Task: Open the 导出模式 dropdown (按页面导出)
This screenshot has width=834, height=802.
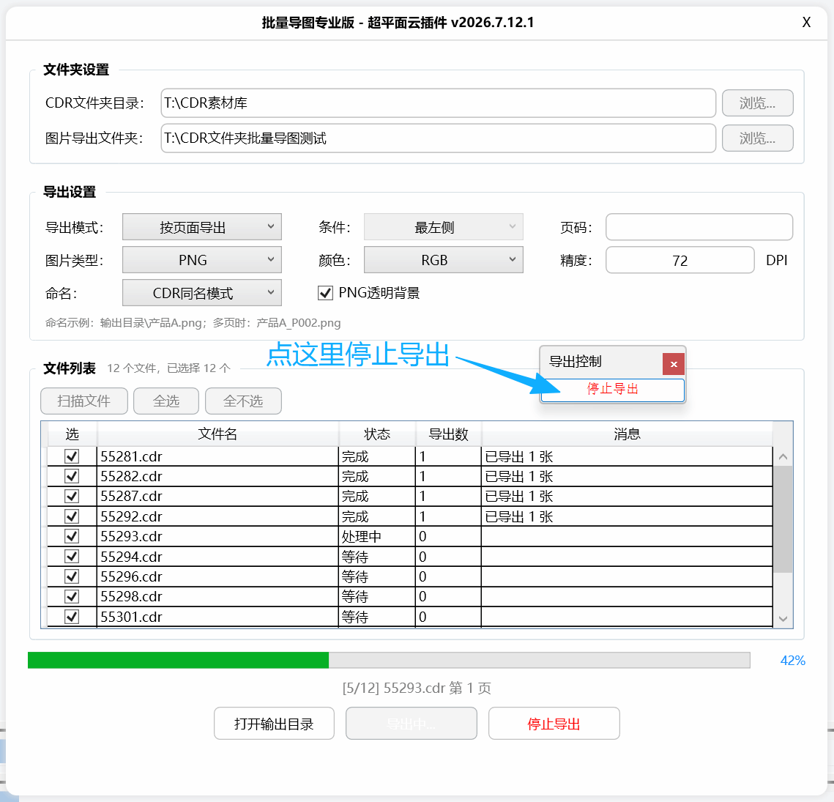Action: pos(202,227)
